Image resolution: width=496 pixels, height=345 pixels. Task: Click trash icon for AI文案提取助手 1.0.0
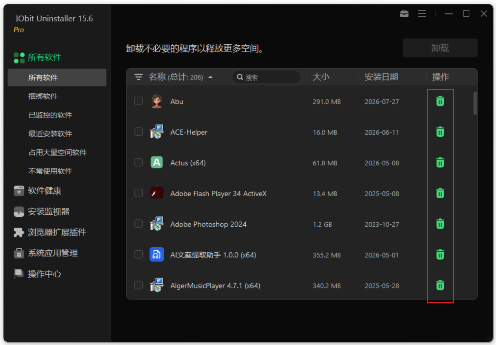[x=440, y=255]
